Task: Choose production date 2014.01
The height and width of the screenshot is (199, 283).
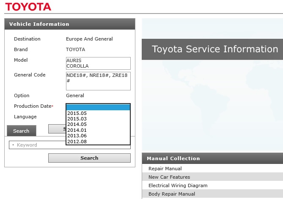Action: 98,130
